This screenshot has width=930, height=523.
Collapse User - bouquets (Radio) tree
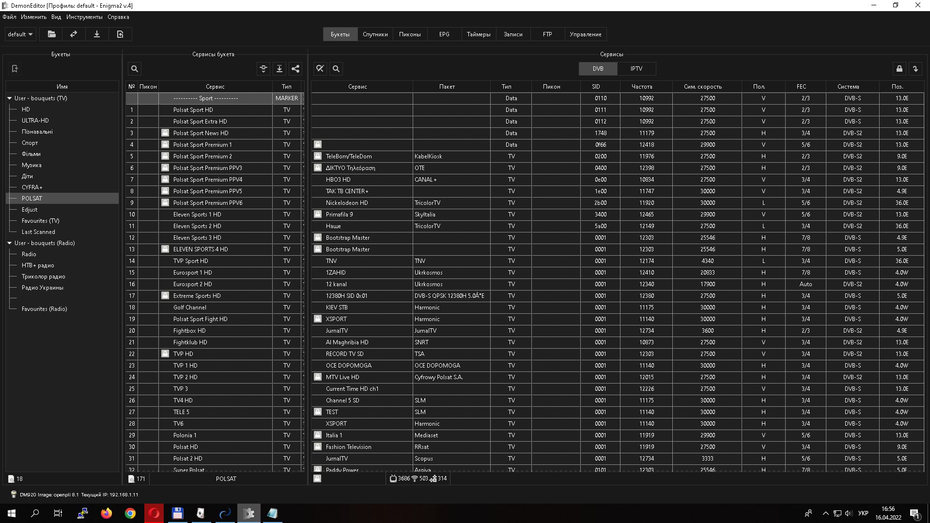(9, 243)
